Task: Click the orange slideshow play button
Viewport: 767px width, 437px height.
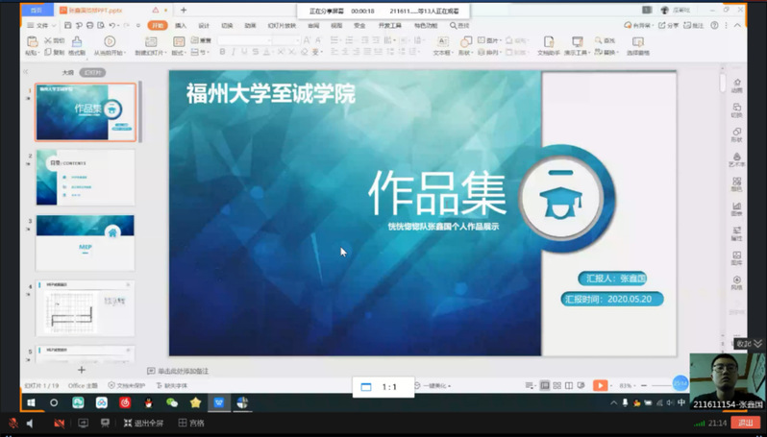Action: click(x=600, y=386)
